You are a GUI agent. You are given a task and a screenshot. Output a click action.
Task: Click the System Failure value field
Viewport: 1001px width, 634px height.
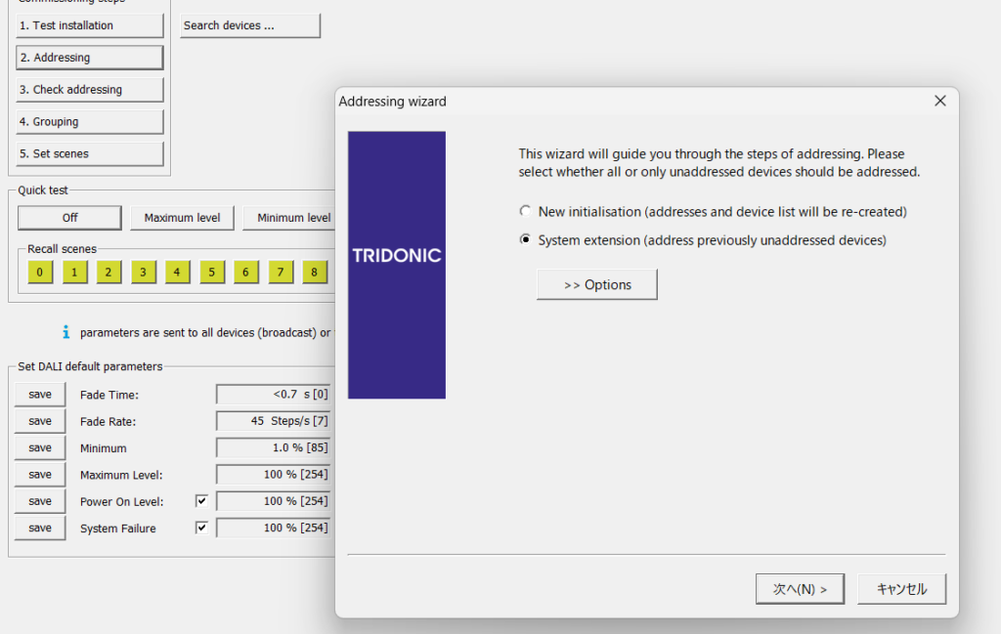pyautogui.click(x=274, y=528)
